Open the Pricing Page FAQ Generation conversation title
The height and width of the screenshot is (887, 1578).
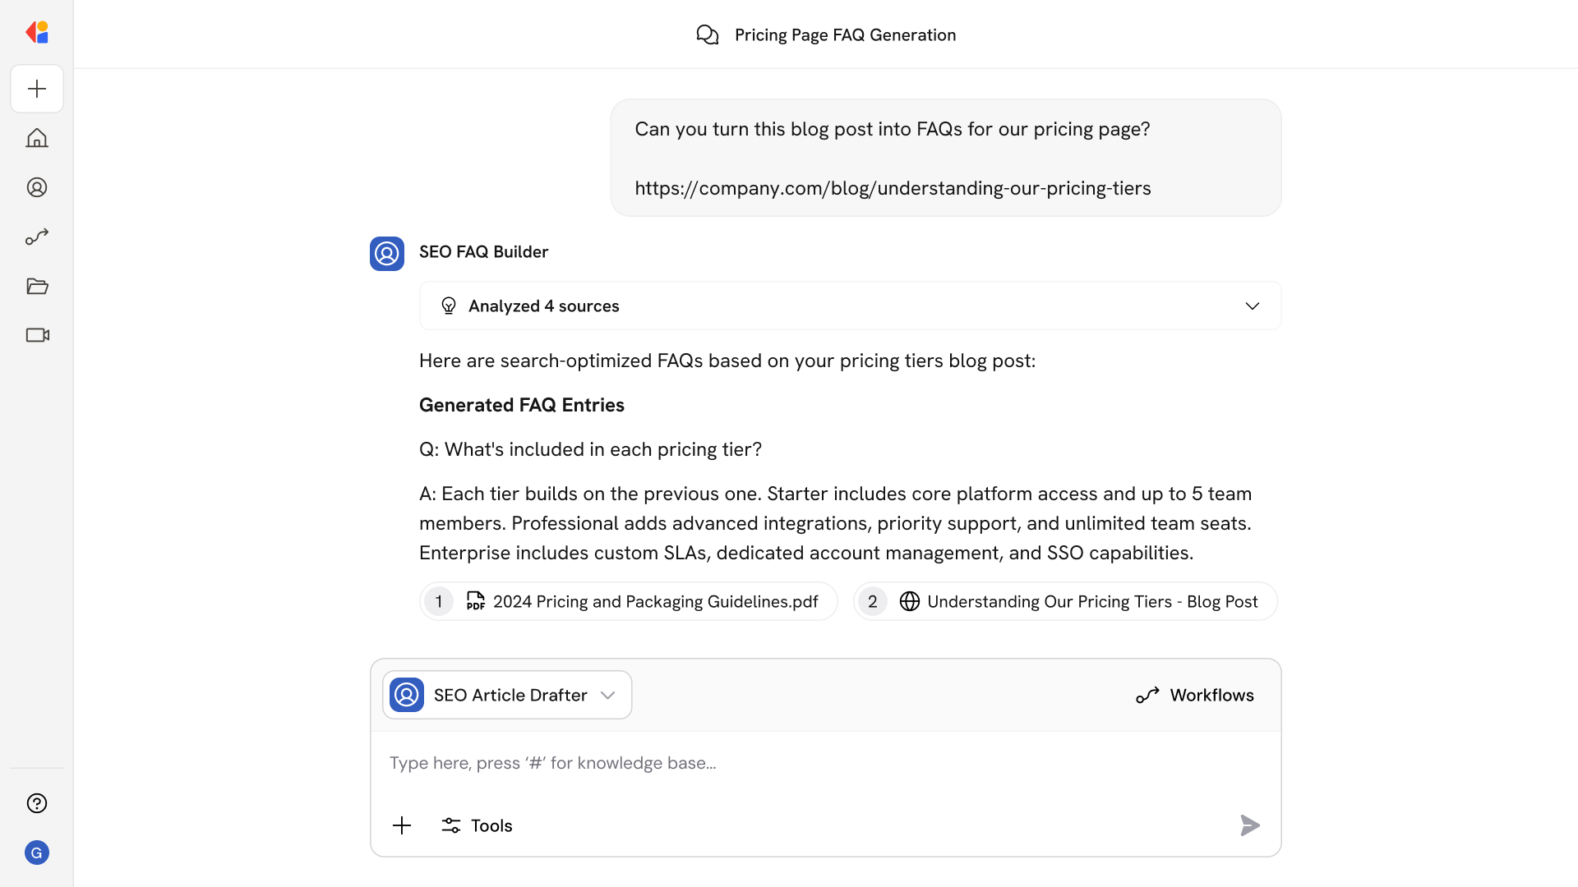pyautogui.click(x=844, y=34)
